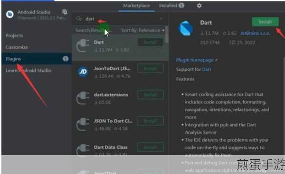Click the Dart plugin icon in the results list
Image resolution: width=285 pixels, height=174 pixels.
(83, 46)
